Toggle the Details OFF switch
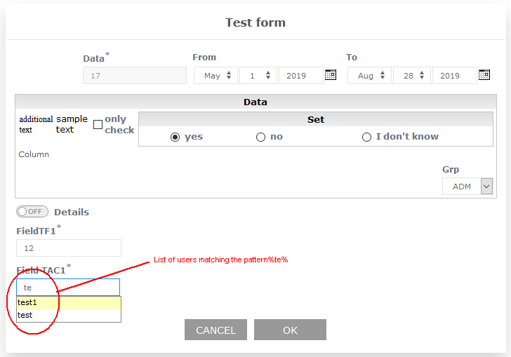The width and height of the screenshot is (511, 357). 32,212
